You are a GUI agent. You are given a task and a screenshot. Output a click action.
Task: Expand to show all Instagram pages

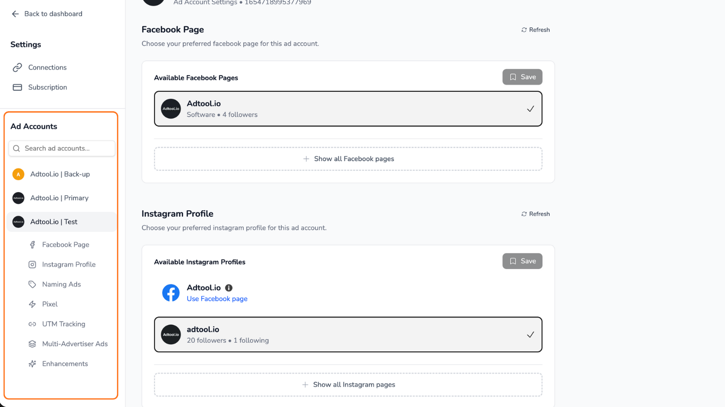[x=348, y=384]
